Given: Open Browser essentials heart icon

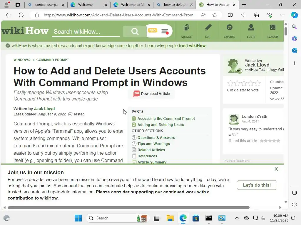Looking at the screenshot, I should point(269,15).
